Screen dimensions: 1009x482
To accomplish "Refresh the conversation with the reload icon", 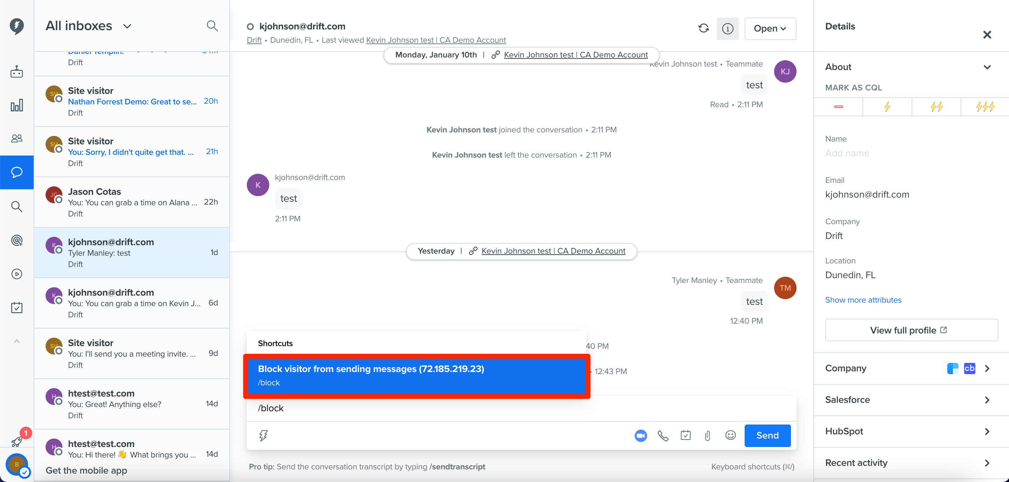I will [704, 28].
